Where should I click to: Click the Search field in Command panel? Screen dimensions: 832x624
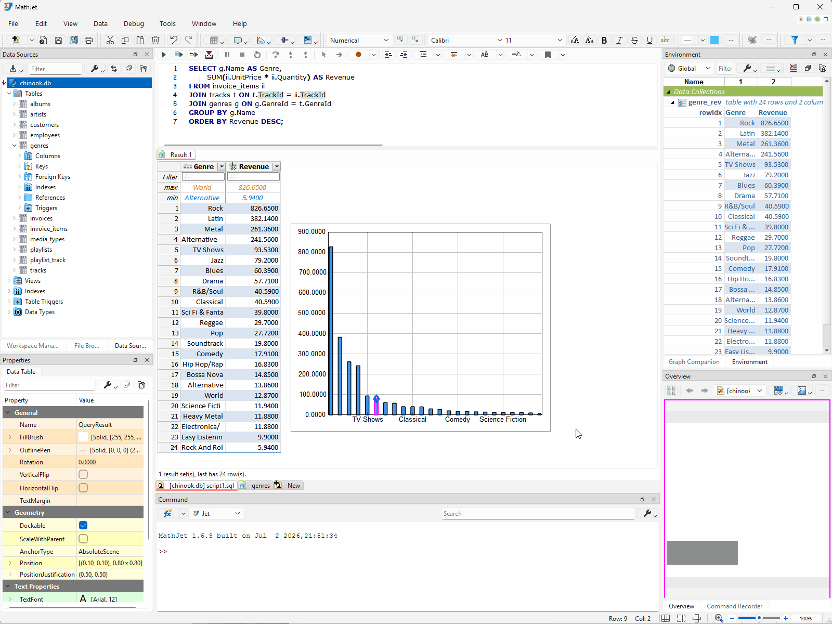(538, 514)
